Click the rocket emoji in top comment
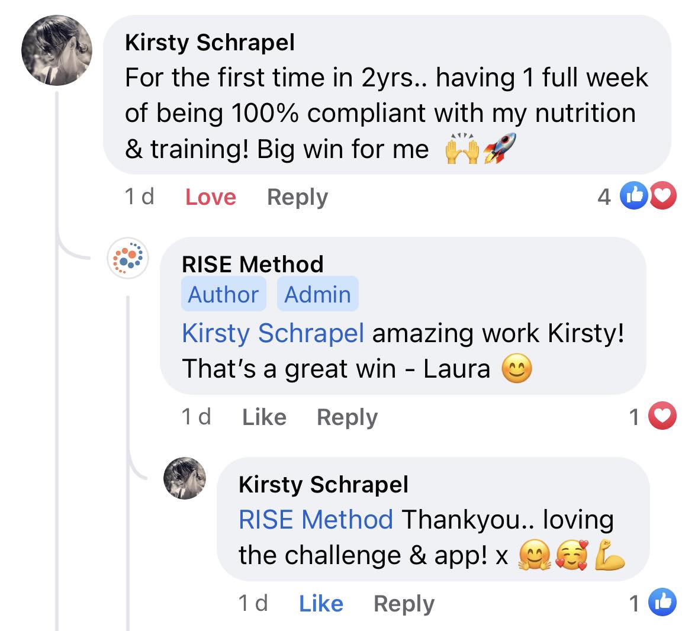The width and height of the screenshot is (698, 631). tap(500, 148)
